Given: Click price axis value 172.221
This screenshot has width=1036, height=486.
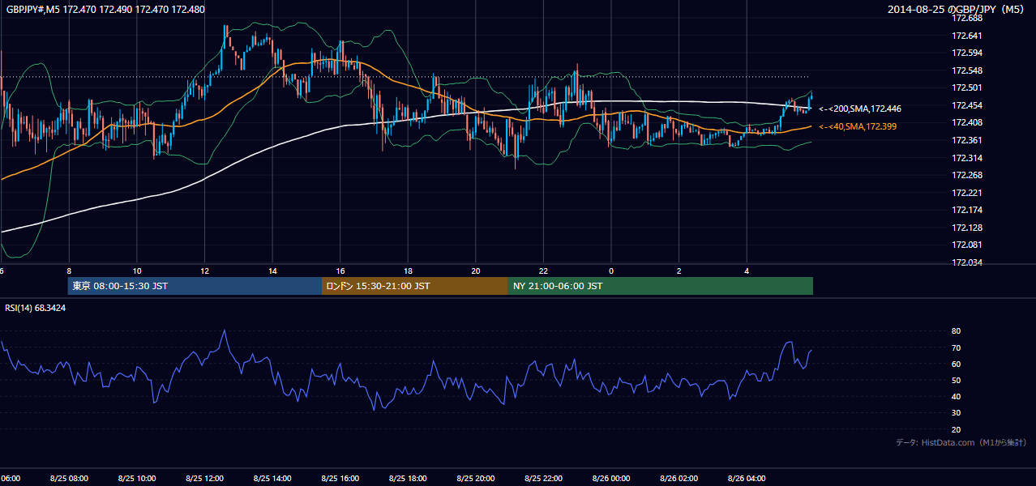Looking at the screenshot, I should pos(966,193).
